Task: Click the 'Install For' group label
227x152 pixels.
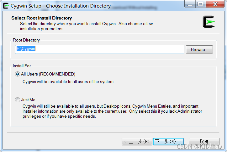Action: [22, 66]
